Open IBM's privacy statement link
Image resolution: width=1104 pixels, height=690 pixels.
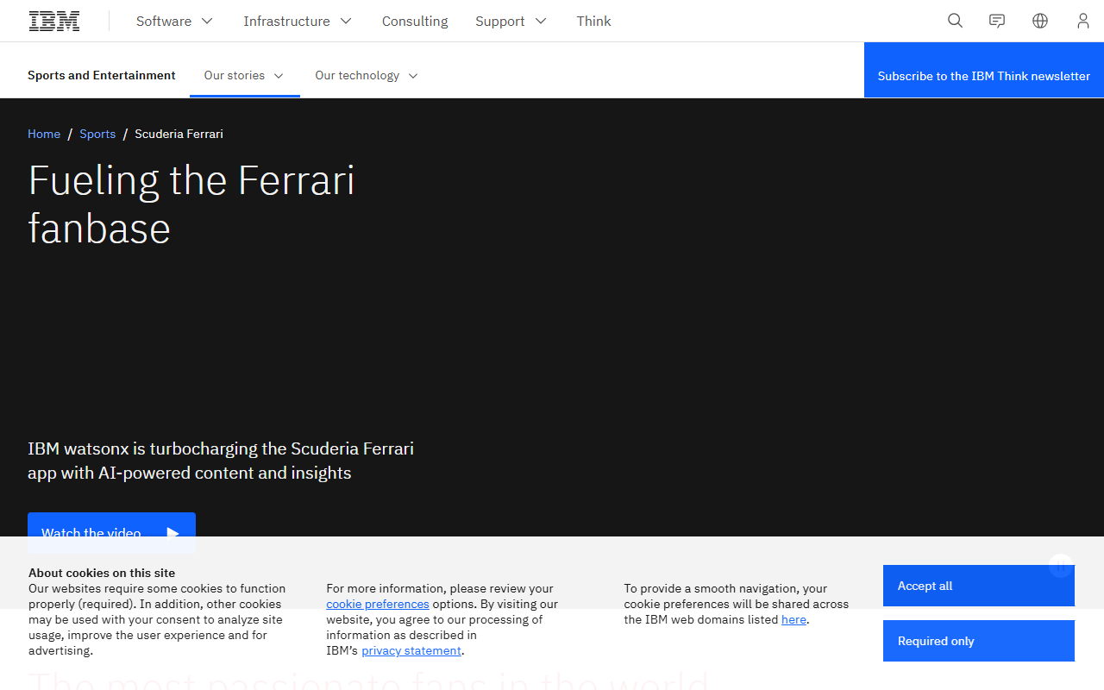(x=411, y=650)
